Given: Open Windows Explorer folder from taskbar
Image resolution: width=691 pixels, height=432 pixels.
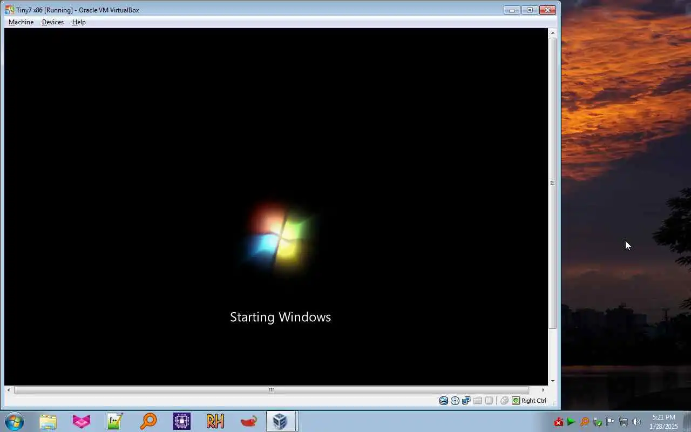Looking at the screenshot, I should point(48,421).
